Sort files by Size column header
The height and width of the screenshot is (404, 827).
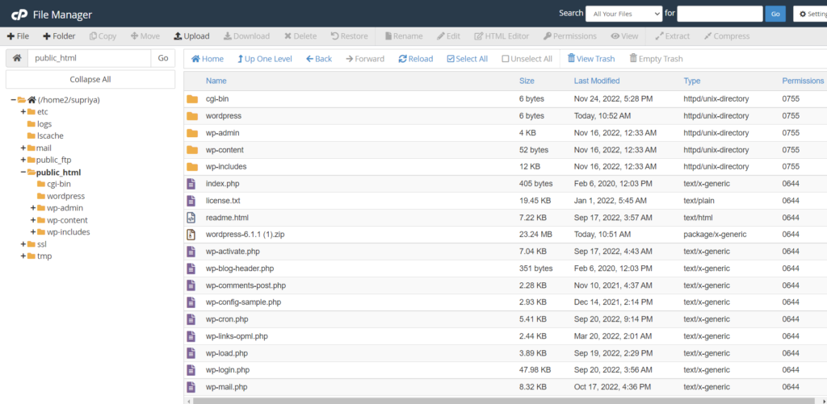(527, 81)
